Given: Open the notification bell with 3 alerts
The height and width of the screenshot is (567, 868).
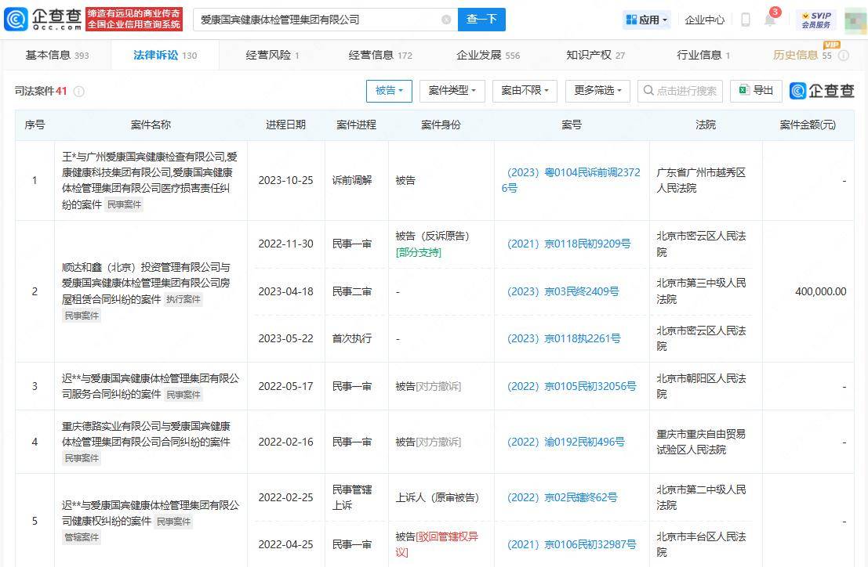Looking at the screenshot, I should (x=770, y=20).
